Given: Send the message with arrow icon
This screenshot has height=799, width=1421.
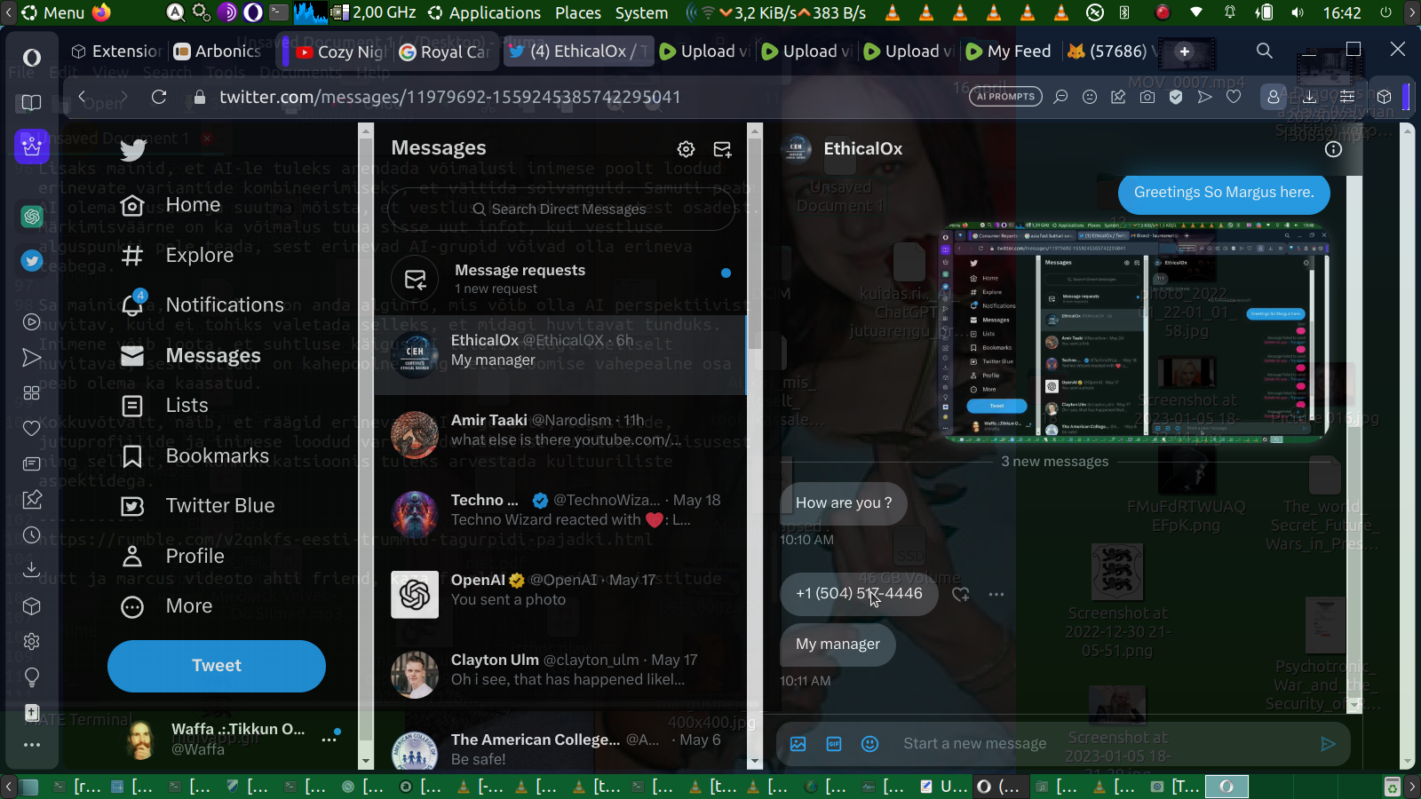Looking at the screenshot, I should [x=1328, y=744].
